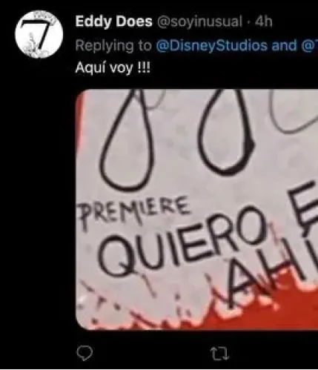Click the "Replying to" label
This screenshot has height=370, width=318.
click(x=113, y=46)
